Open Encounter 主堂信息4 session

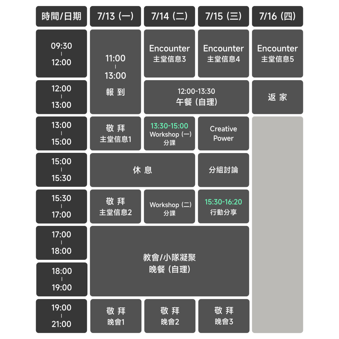click(x=224, y=53)
